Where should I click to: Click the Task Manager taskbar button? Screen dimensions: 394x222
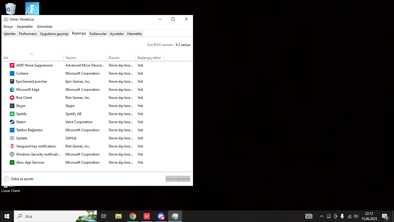click(175, 216)
